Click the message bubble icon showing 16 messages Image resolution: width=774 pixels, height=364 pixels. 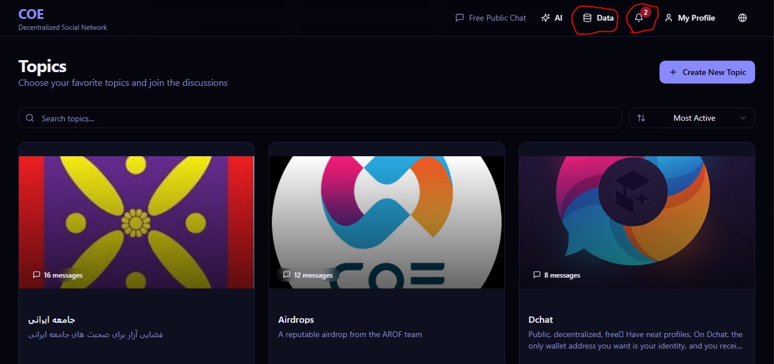36,275
